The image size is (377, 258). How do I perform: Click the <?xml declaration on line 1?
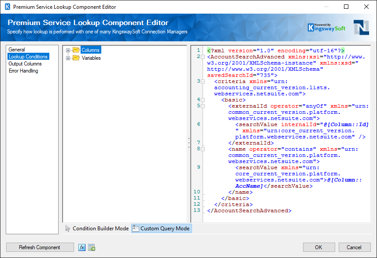coord(216,51)
